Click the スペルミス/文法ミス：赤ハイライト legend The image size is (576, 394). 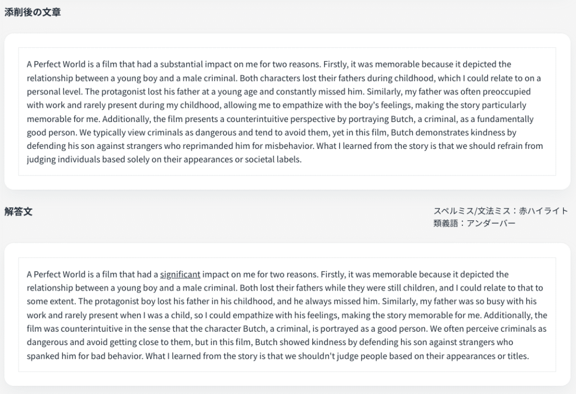(501, 211)
